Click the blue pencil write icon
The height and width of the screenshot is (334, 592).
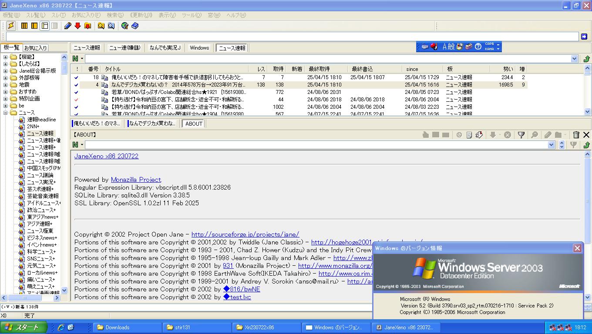(x=68, y=26)
